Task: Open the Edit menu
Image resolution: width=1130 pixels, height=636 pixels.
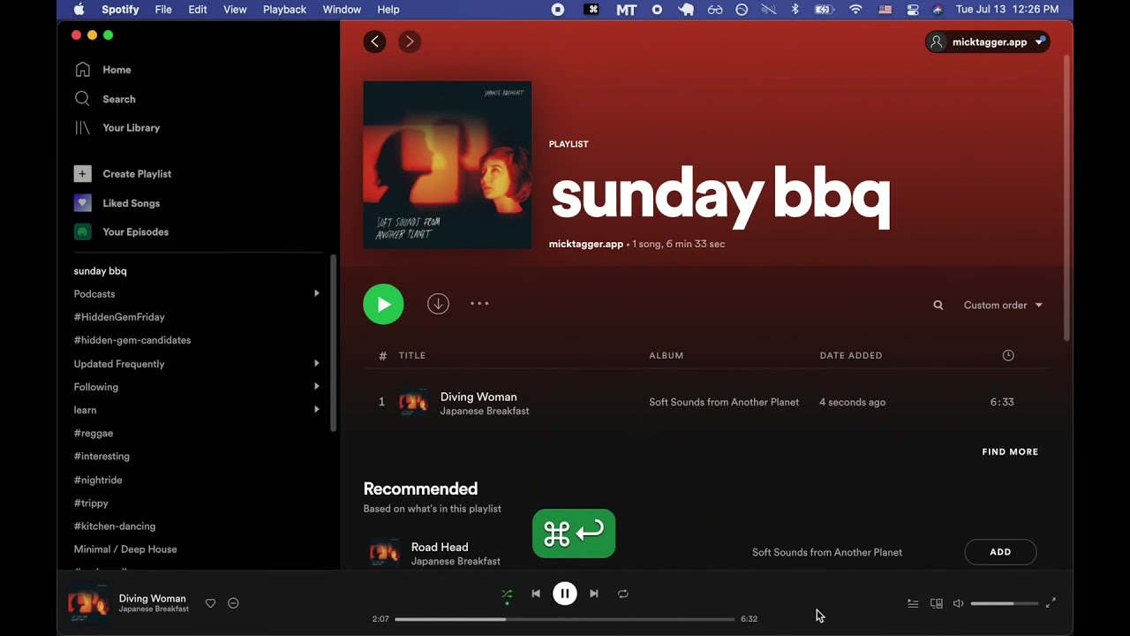Action: click(x=198, y=10)
